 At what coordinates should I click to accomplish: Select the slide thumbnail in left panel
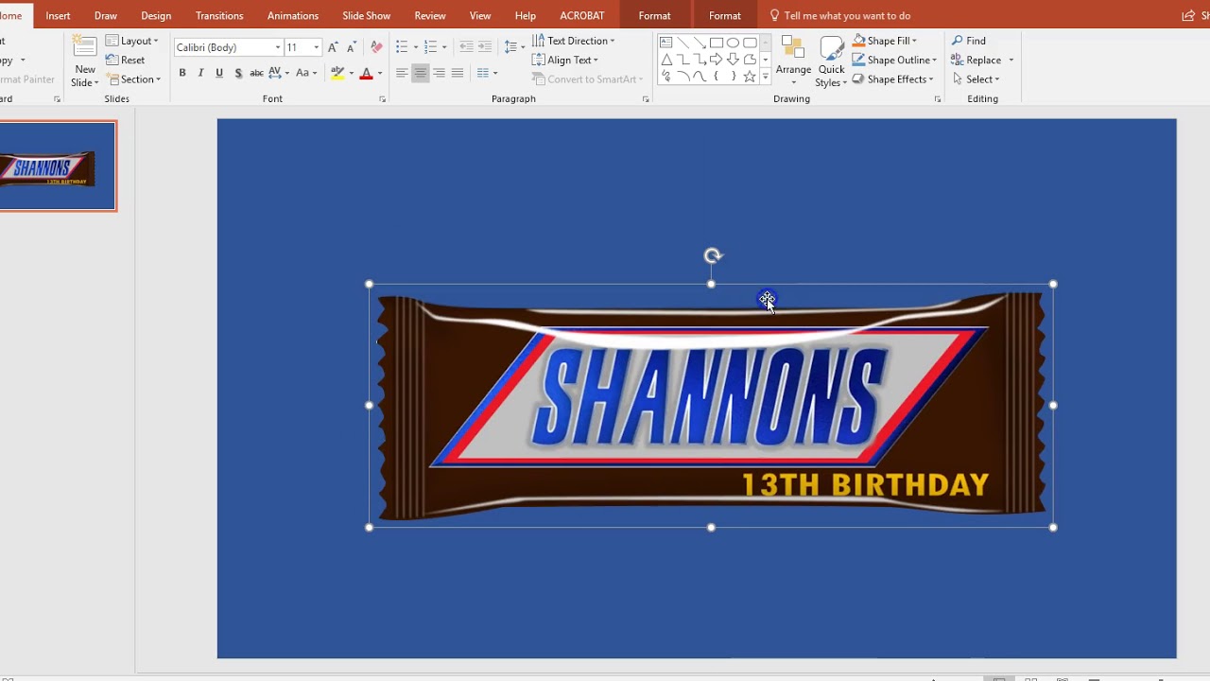57,166
